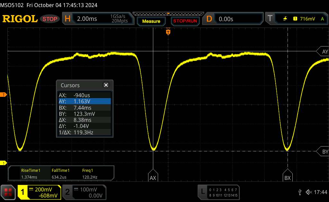The width and height of the screenshot is (329, 202).
Task: Open the delay D 0.00s setting
Action: point(233,19)
